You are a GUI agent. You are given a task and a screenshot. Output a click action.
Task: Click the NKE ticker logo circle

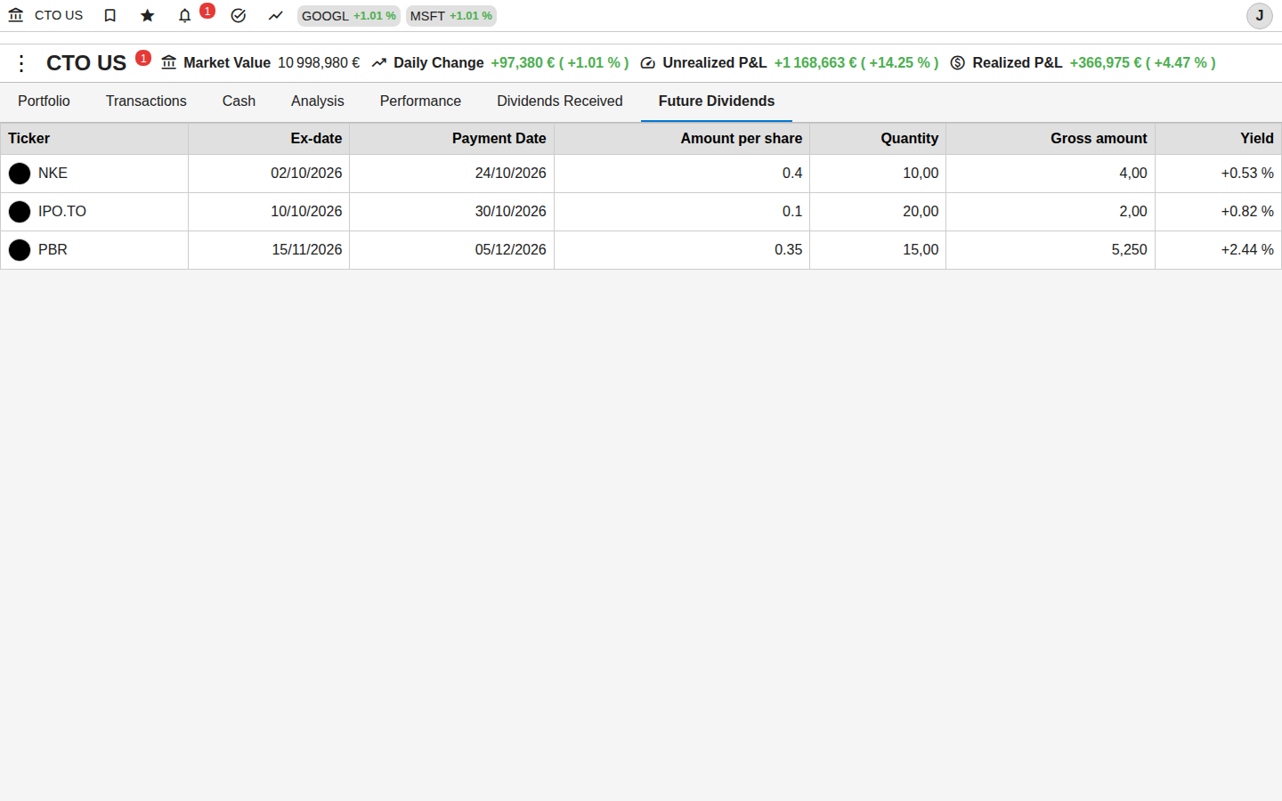pyautogui.click(x=20, y=174)
